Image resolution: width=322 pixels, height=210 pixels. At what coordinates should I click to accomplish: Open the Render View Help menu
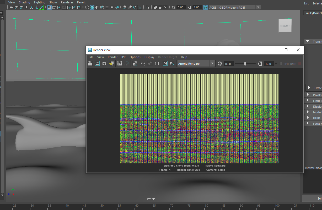coord(184,57)
